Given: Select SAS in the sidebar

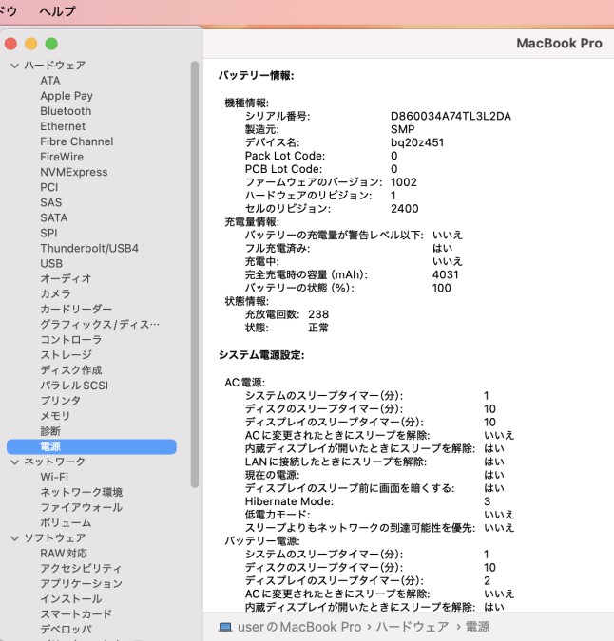Looking at the screenshot, I should point(51,202).
